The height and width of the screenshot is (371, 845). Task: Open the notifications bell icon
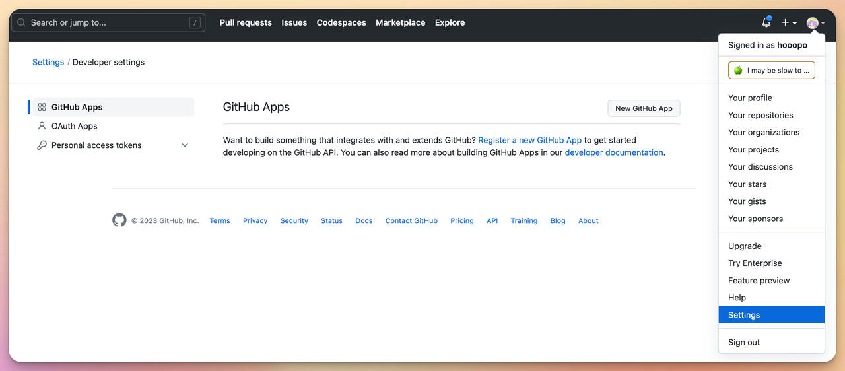tap(766, 22)
